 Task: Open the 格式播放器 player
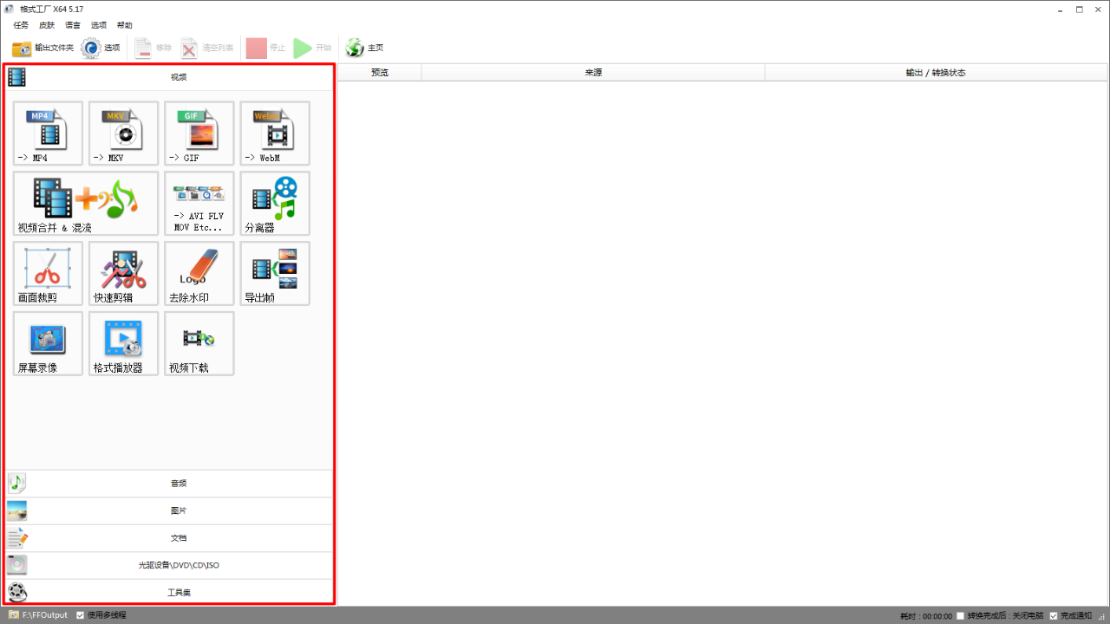124,344
